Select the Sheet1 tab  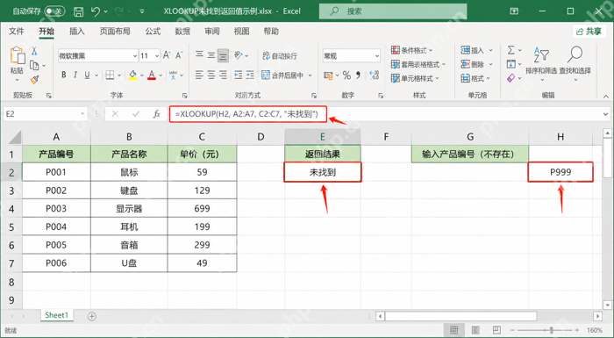(56, 315)
